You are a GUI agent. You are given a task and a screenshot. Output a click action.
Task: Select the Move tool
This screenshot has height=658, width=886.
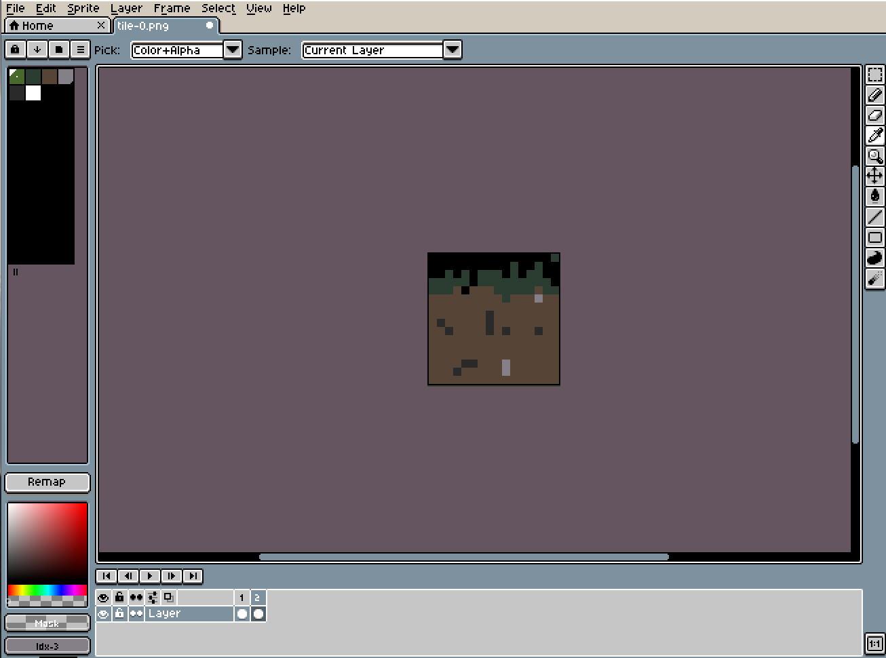click(x=875, y=176)
